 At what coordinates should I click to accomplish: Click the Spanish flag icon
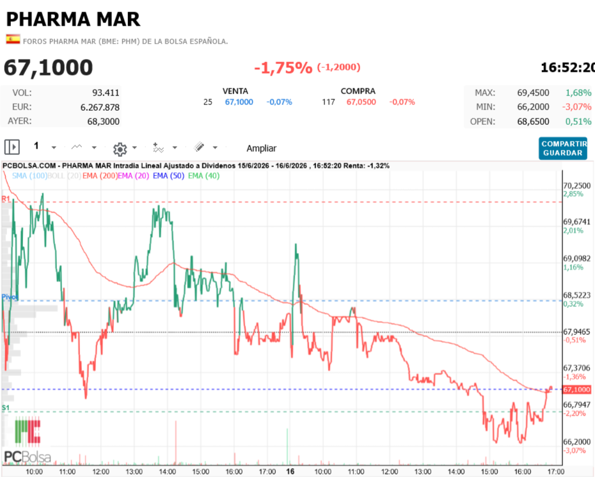13,39
